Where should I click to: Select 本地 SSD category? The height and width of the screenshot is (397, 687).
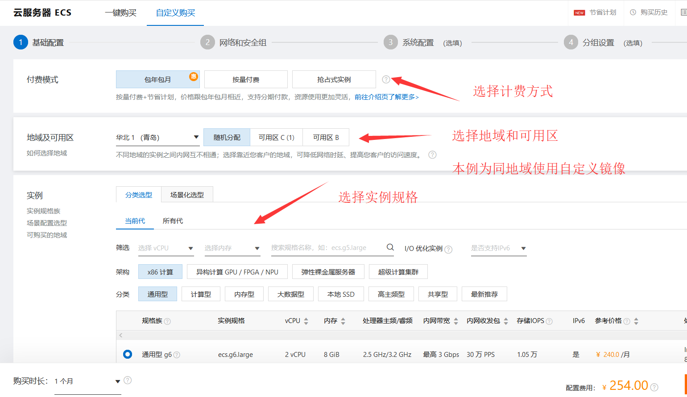(341, 294)
